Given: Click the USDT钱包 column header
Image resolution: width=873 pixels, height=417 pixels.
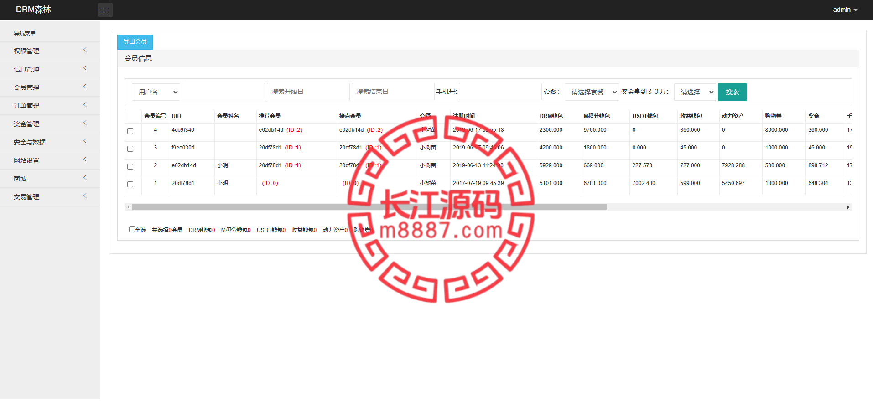Looking at the screenshot, I should pyautogui.click(x=645, y=116).
